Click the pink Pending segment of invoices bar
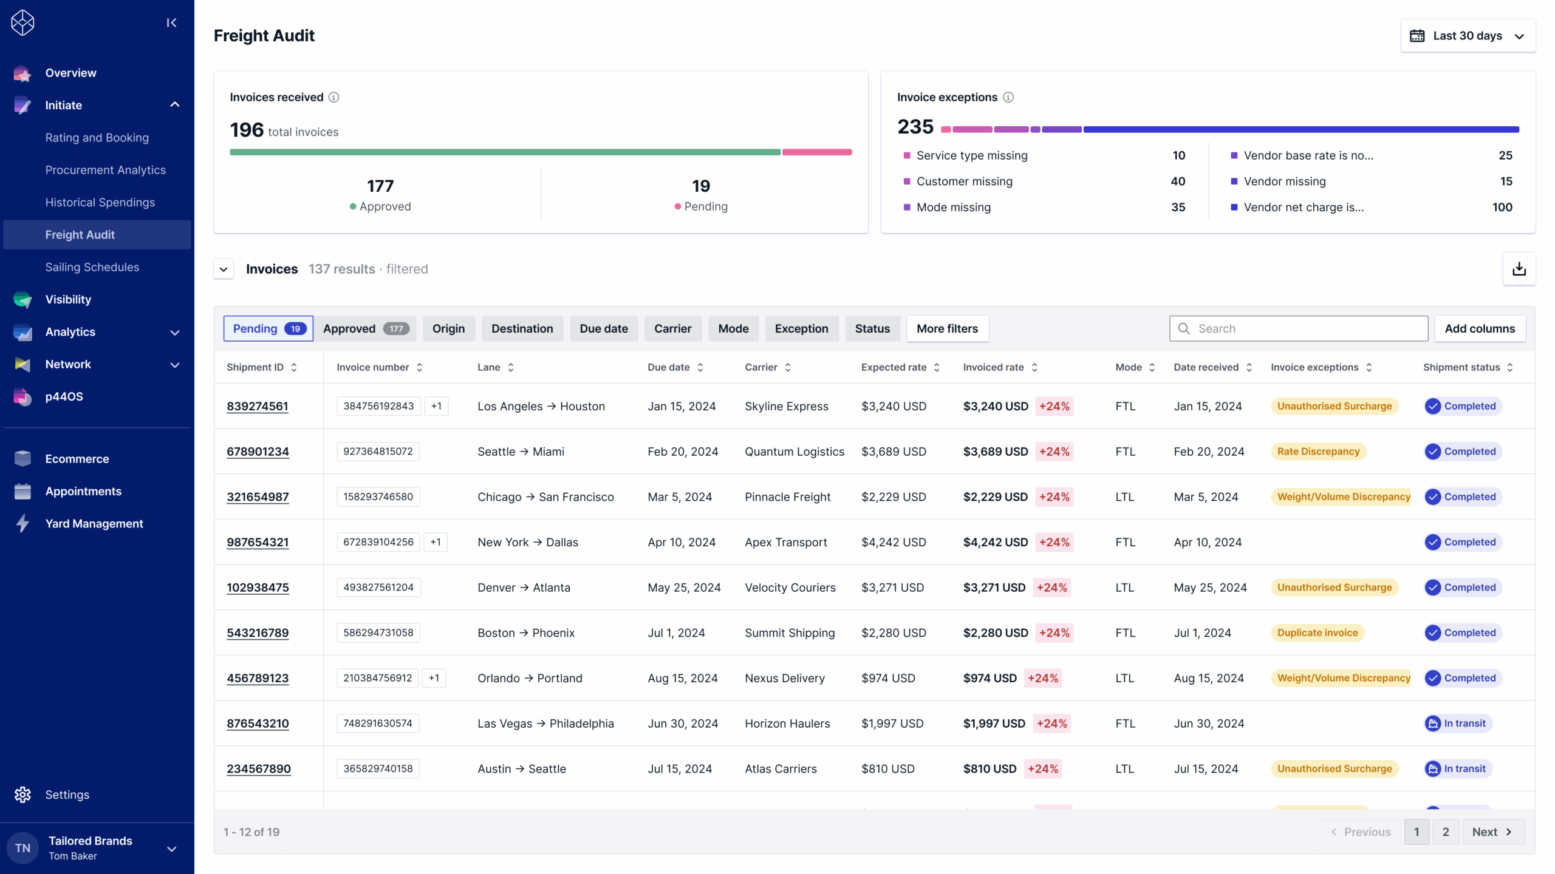Screen dimensions: 1555x874 coord(817,152)
